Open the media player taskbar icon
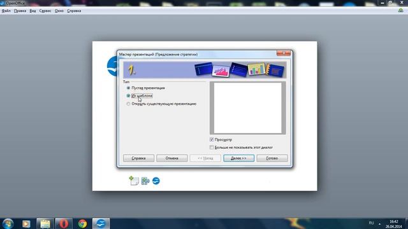Screen dimensions: 408x229 (x=26, y=224)
